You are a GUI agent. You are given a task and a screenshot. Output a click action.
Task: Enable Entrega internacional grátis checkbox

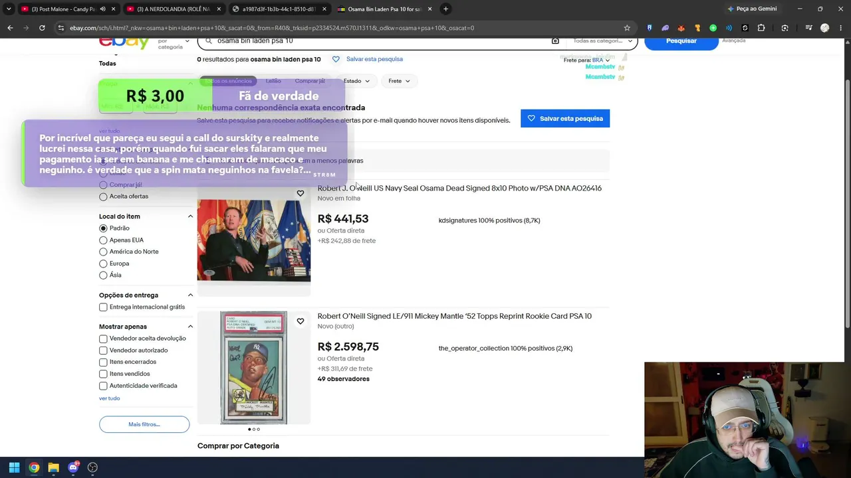[x=103, y=307]
